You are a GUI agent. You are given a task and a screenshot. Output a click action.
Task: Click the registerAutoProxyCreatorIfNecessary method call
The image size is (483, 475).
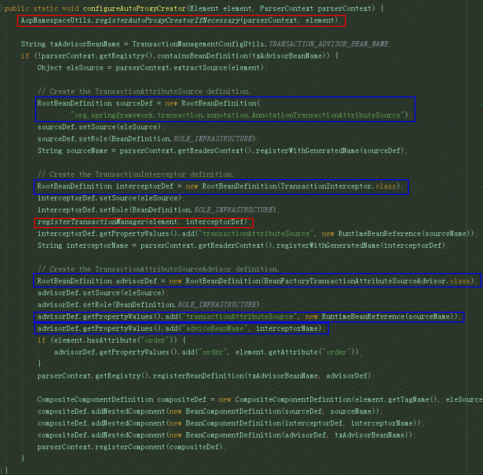tap(168, 20)
